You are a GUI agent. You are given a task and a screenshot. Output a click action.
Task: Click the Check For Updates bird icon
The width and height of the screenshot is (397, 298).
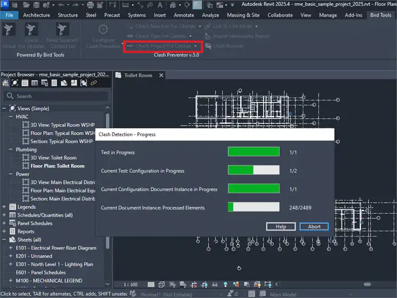pyautogui.click(x=31, y=30)
